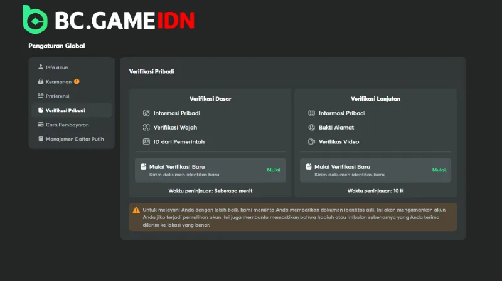Click the BC.GAME green logo icon
The width and height of the screenshot is (502, 281).
[35, 20]
